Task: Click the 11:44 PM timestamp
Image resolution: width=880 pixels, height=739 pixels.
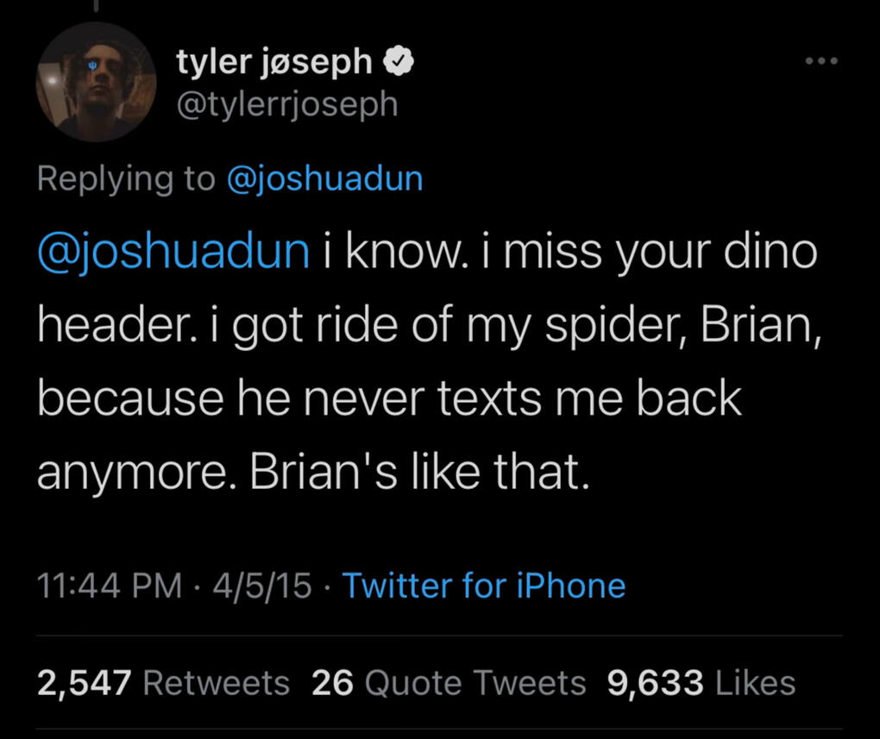Action: click(x=110, y=586)
